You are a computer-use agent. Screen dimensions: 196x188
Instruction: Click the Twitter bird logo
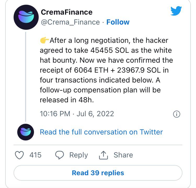[176, 11]
